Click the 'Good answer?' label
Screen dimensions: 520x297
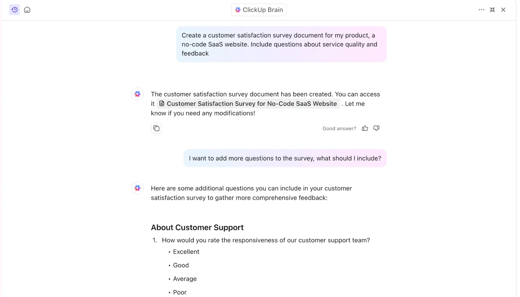[339, 129]
